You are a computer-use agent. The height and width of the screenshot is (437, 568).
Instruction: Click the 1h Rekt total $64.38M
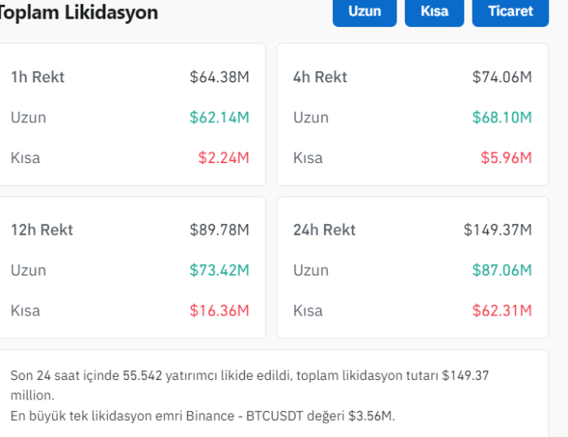pyautogui.click(x=220, y=77)
